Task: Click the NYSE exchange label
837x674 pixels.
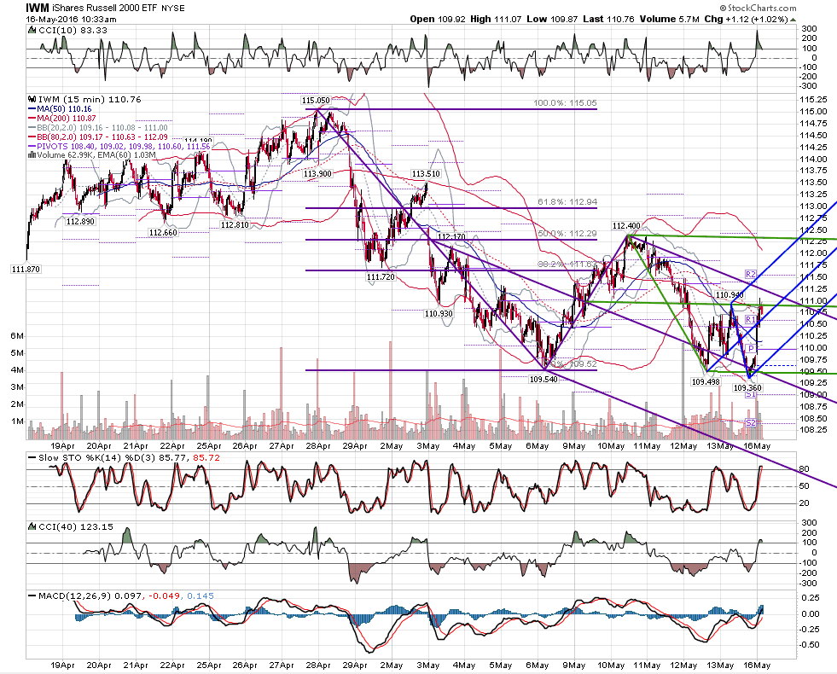Action: click(x=173, y=9)
